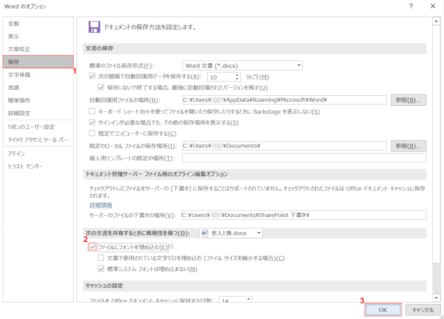The width and height of the screenshot is (444, 319).
Task: Click personal templates location field
Action: pyautogui.click(x=304, y=158)
